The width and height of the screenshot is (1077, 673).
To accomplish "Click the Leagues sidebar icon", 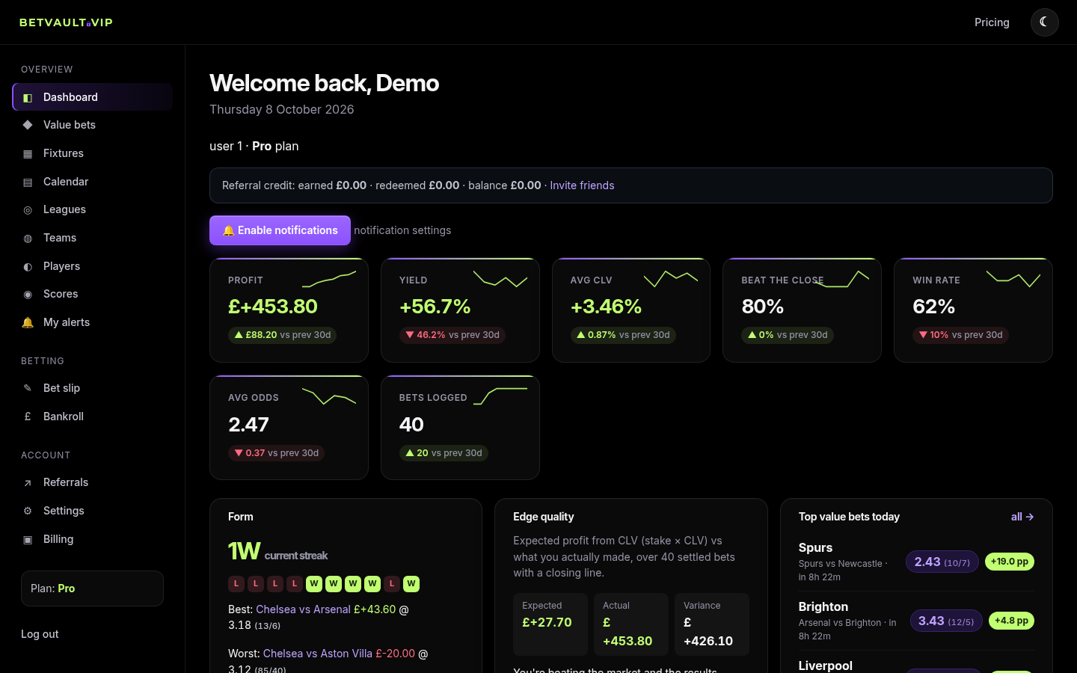I will click(x=28, y=210).
